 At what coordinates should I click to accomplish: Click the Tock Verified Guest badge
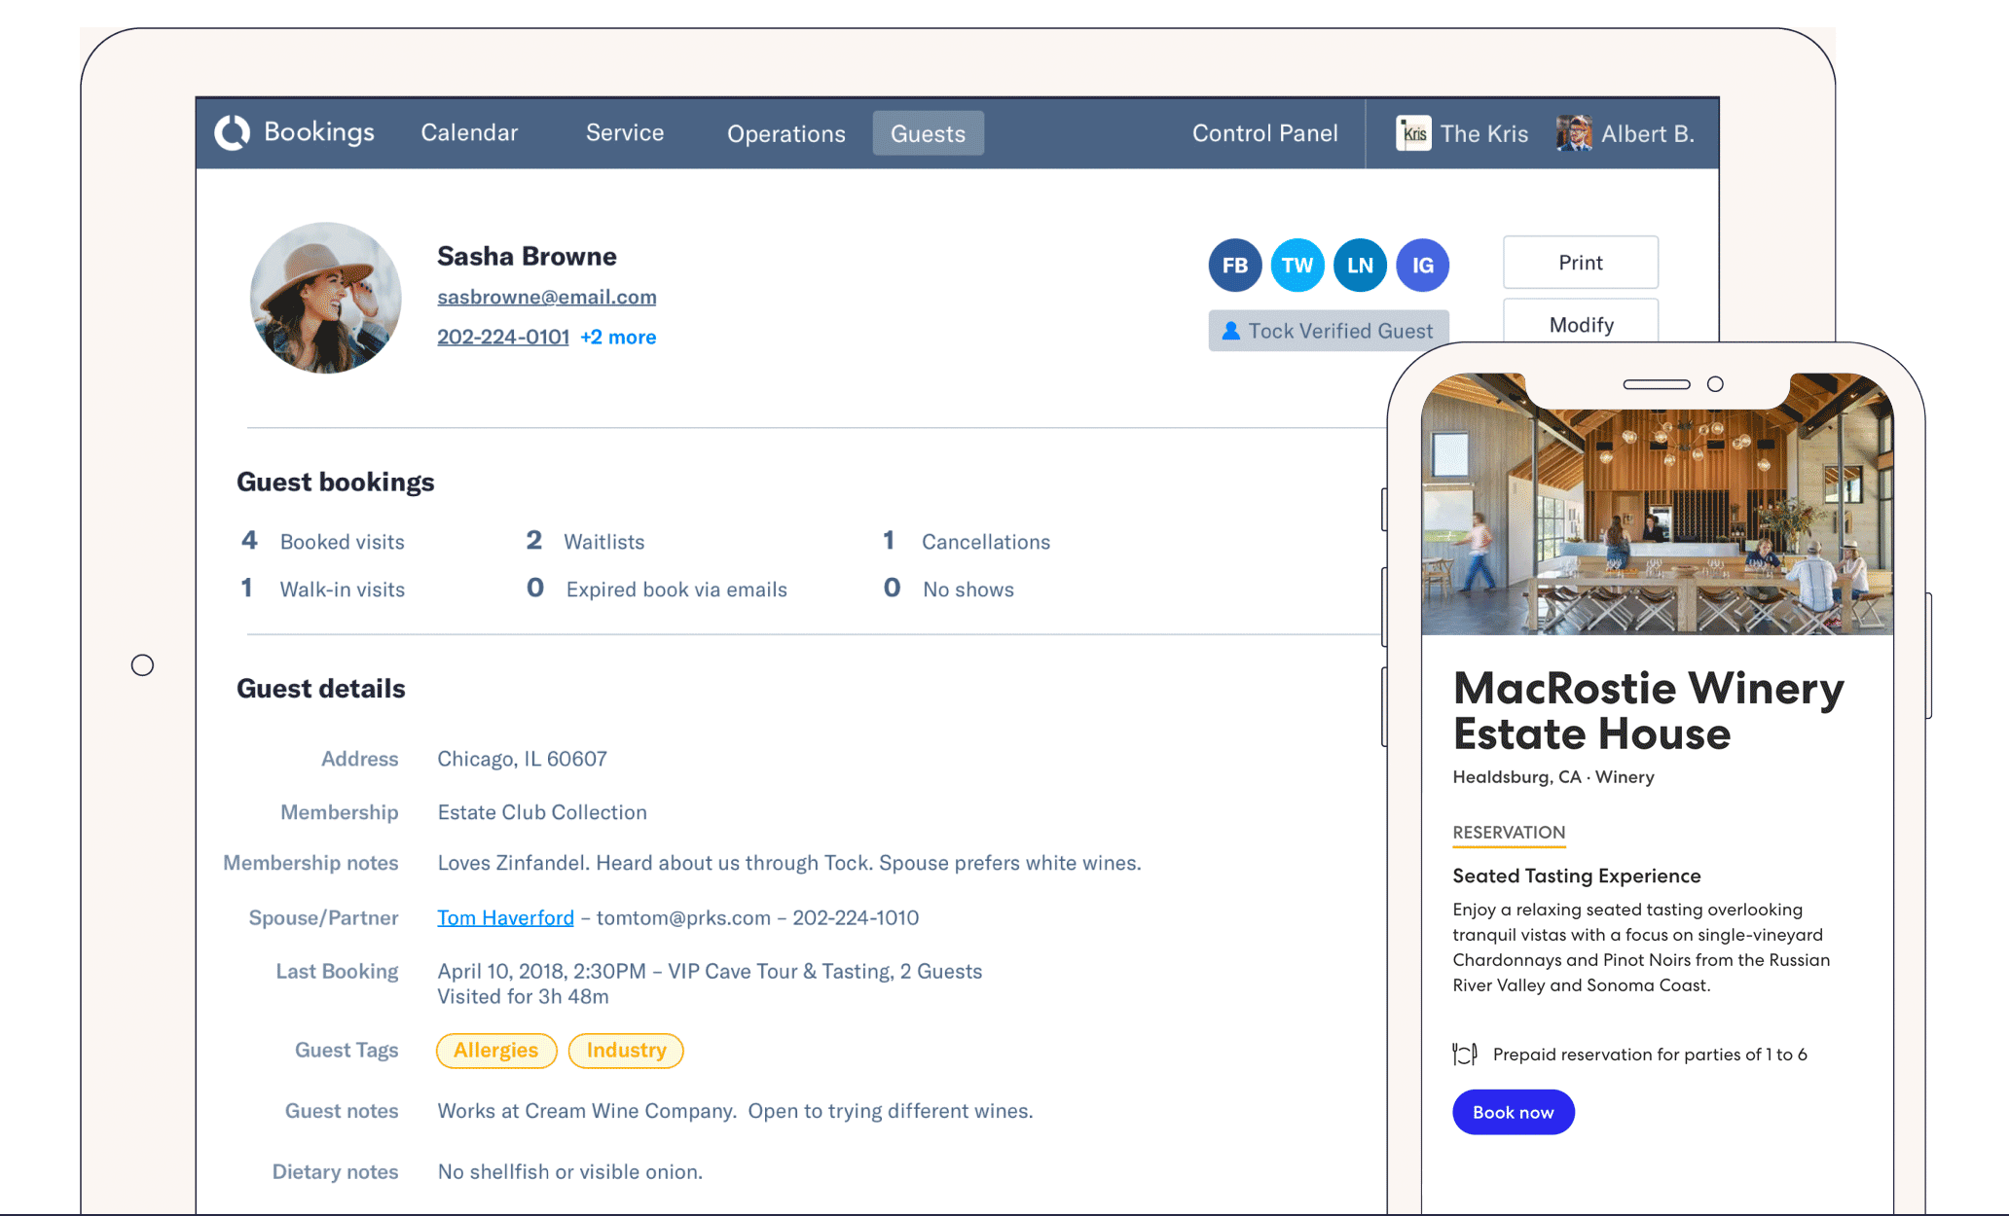pos(1329,331)
